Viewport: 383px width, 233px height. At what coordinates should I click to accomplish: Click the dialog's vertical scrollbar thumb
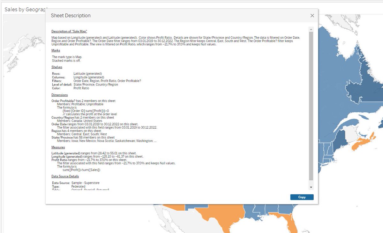point(311,106)
